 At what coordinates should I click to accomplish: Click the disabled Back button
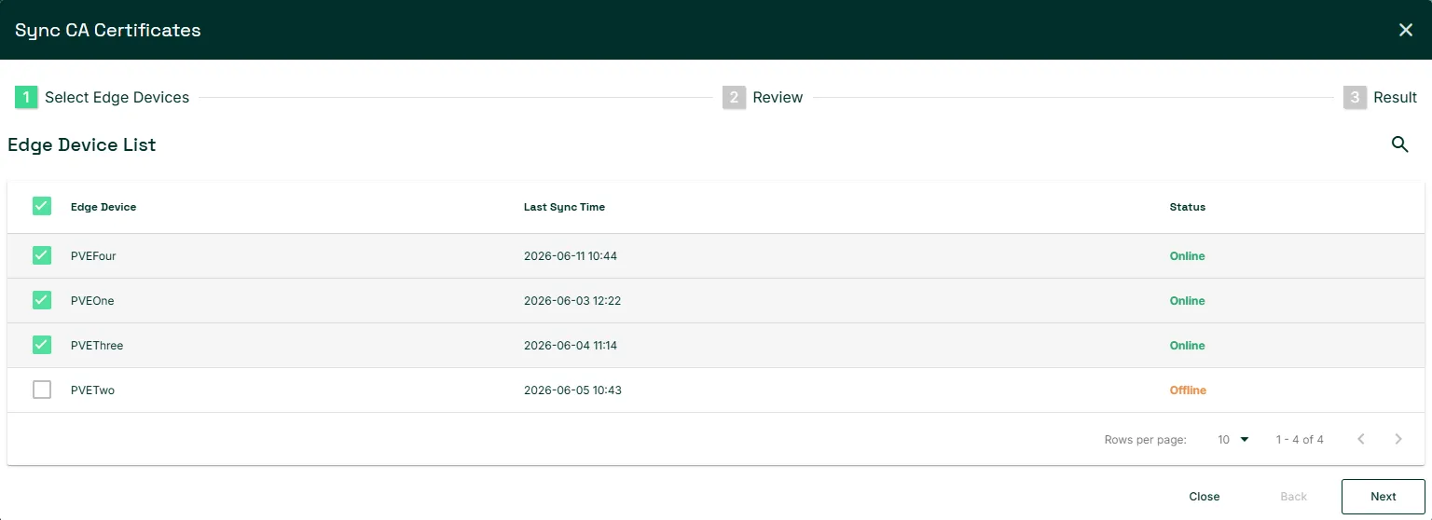[x=1293, y=497]
